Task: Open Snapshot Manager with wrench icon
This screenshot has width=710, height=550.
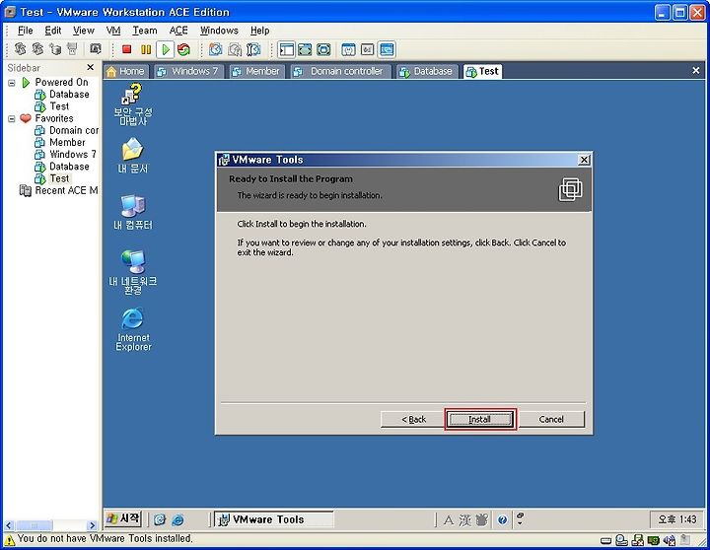Action: pyautogui.click(x=253, y=49)
